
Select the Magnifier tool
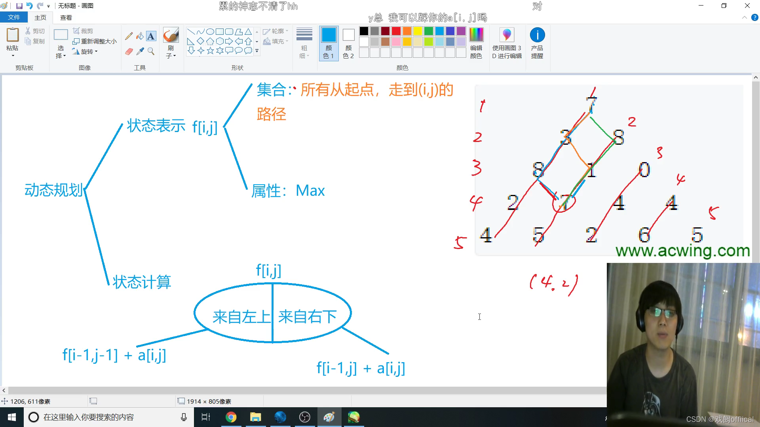151,51
